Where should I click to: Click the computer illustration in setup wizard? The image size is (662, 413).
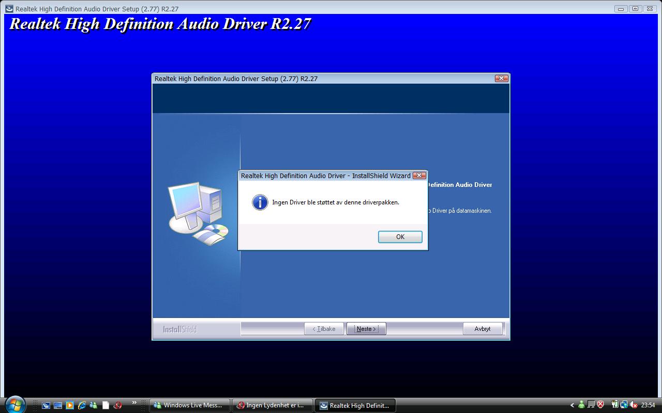[x=198, y=214]
